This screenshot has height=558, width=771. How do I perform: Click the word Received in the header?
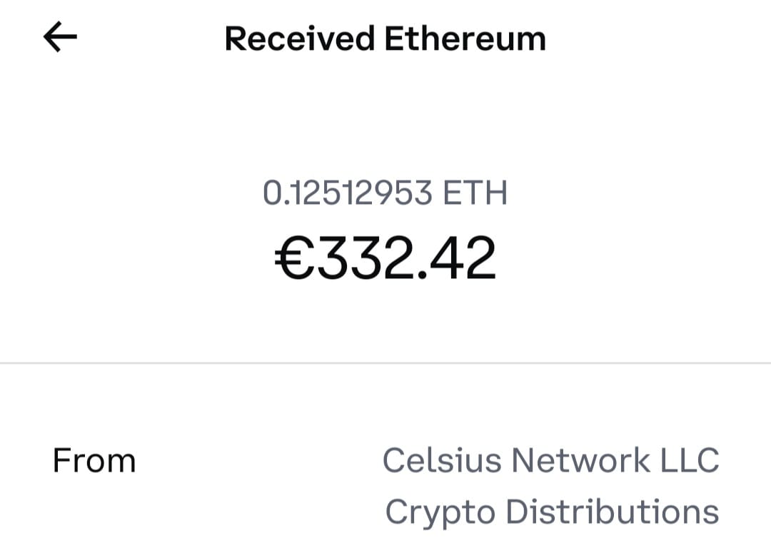[x=299, y=39]
